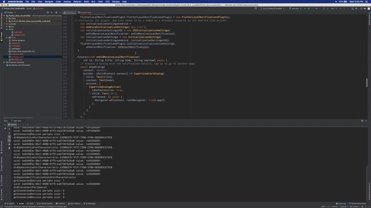Select flutter_blue_locatenotify.iml in the tree

[x=23, y=51]
